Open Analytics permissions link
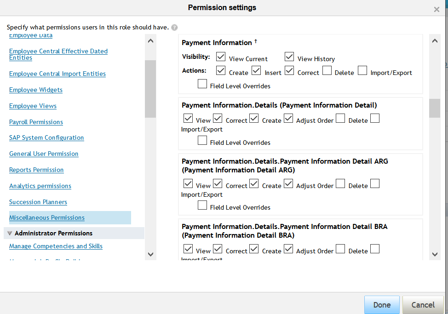 click(40, 186)
